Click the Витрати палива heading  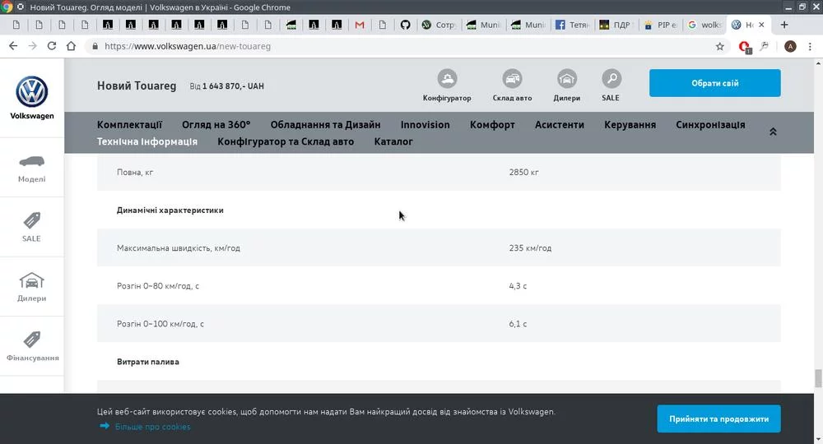tap(148, 362)
